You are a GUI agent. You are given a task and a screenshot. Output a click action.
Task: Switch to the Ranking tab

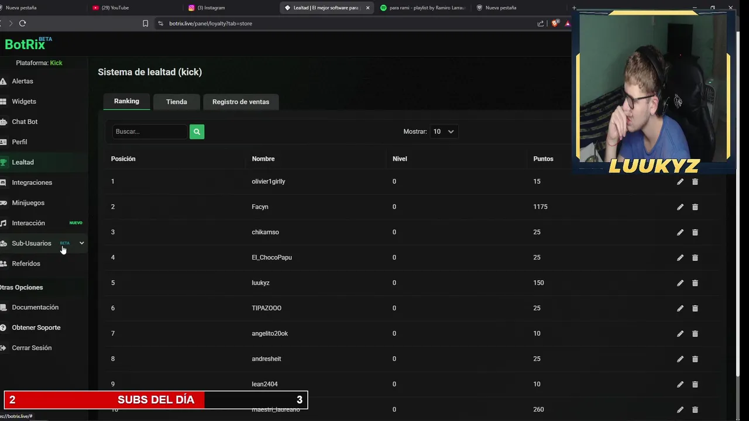pos(126,101)
